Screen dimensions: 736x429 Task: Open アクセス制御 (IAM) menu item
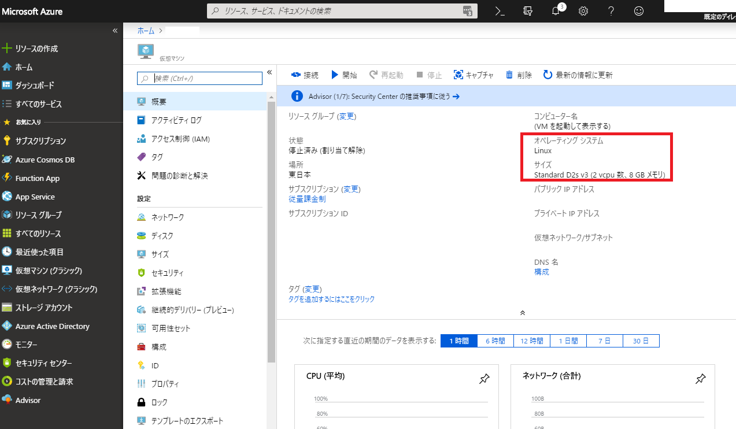(x=195, y=139)
